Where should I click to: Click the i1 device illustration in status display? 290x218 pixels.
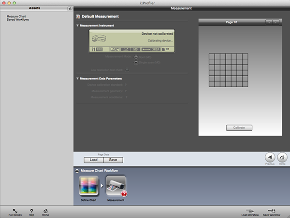click(99, 38)
